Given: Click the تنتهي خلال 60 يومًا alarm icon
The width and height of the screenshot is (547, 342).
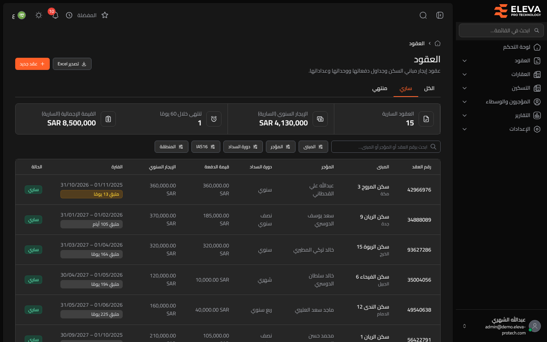Looking at the screenshot, I should (214, 119).
